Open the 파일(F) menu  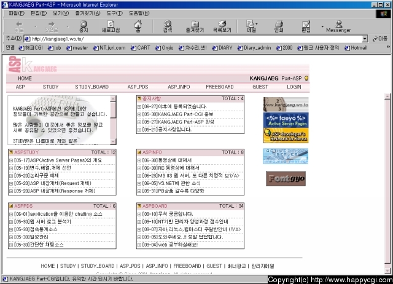[x=17, y=14]
